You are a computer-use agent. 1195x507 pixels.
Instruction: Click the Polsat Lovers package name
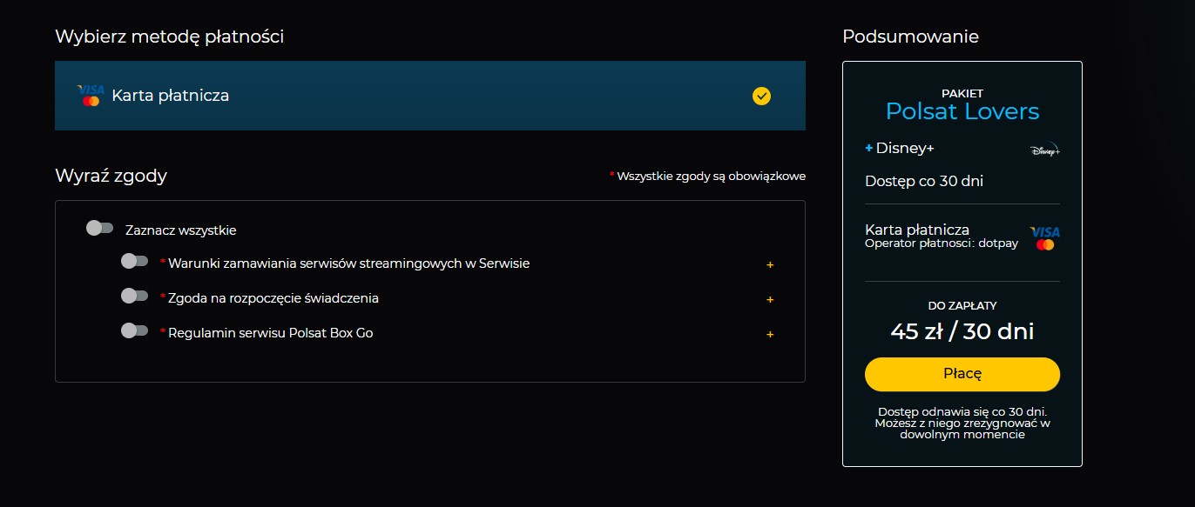point(962,111)
